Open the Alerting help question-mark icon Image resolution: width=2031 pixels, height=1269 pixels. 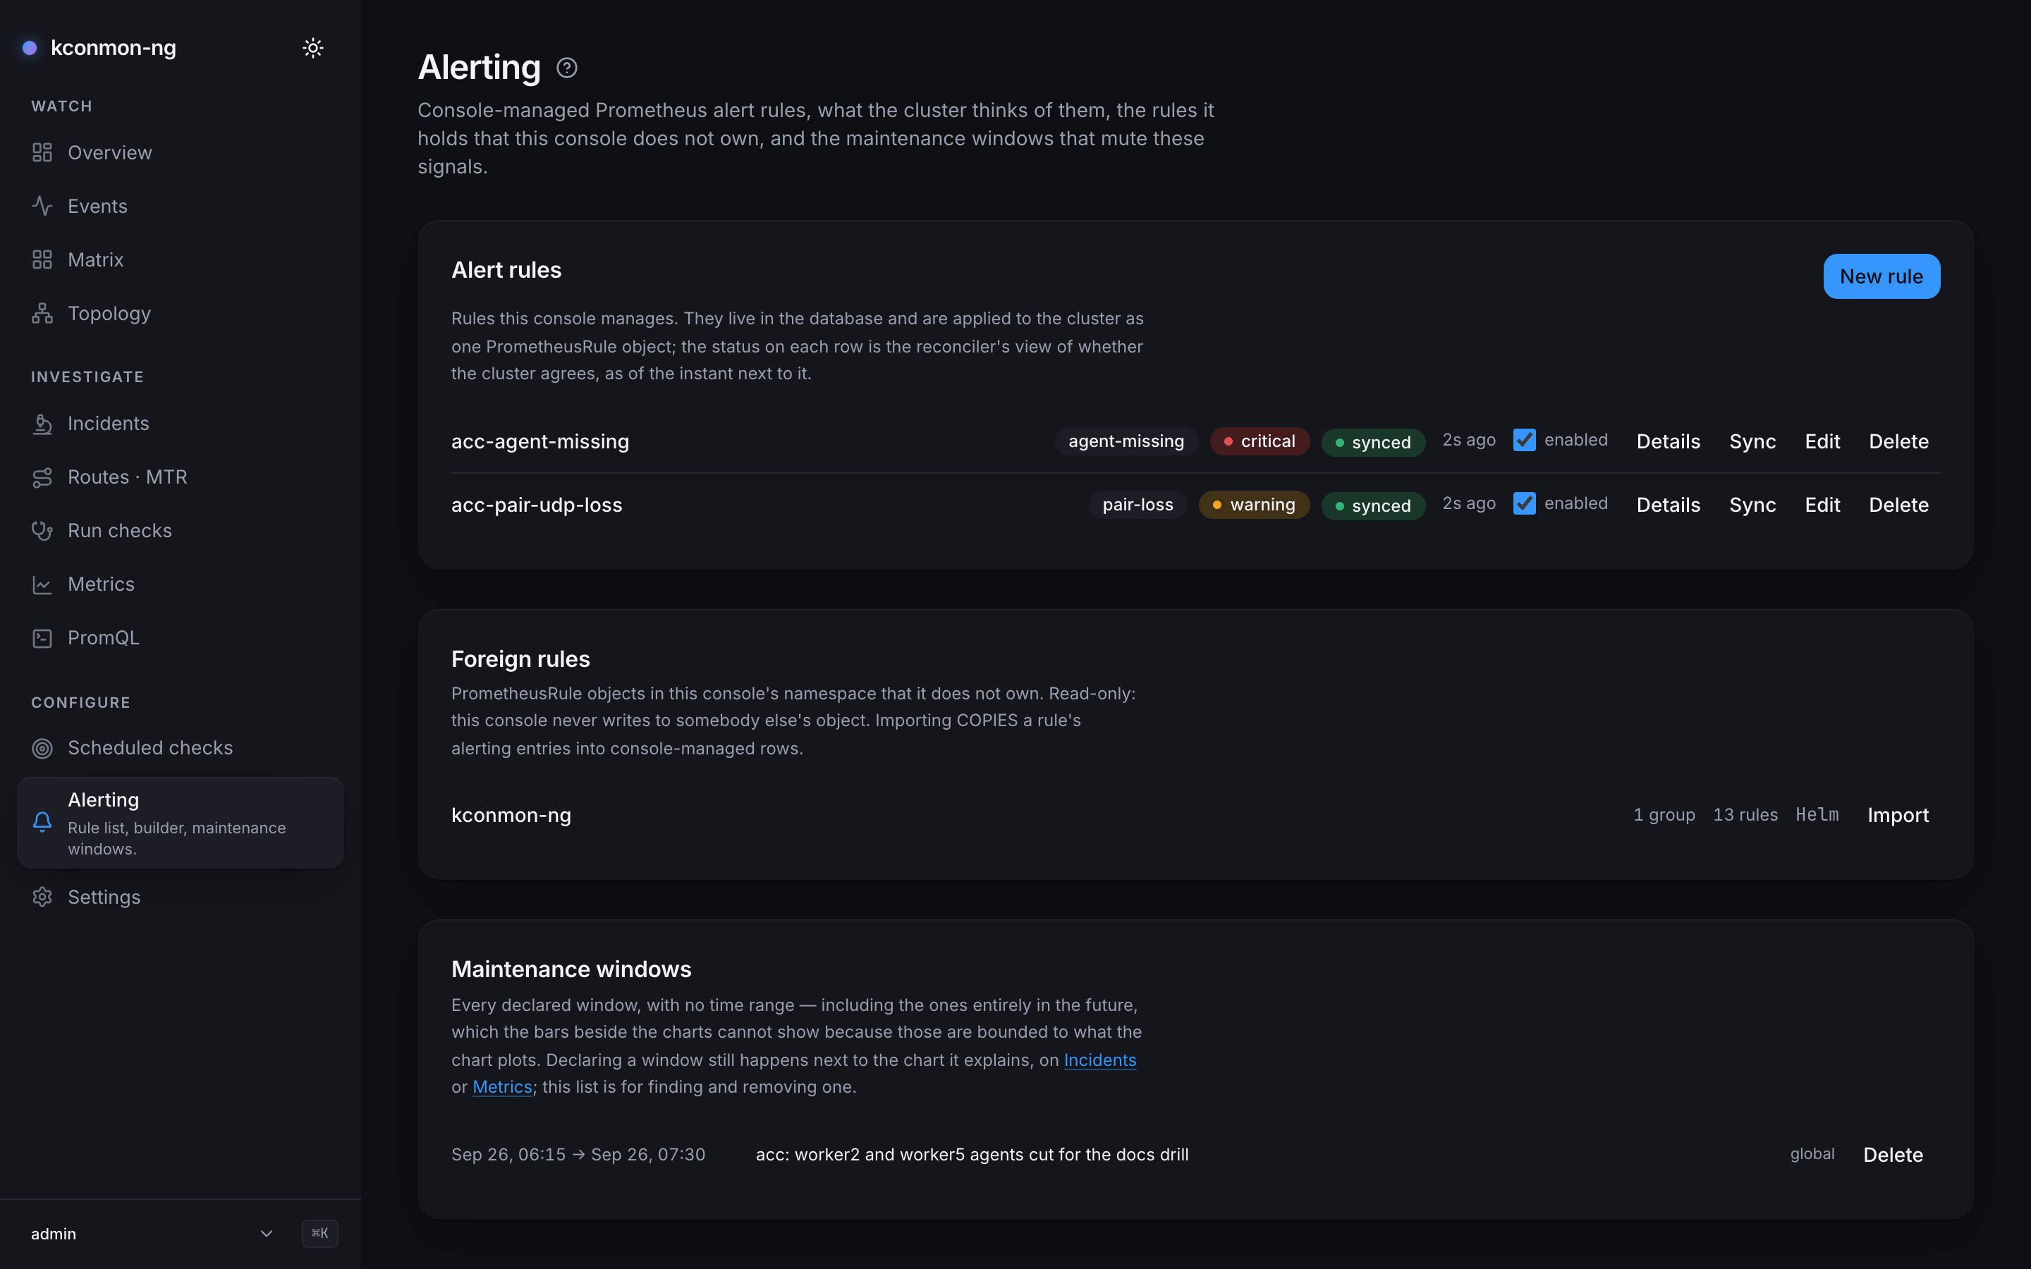click(x=566, y=68)
